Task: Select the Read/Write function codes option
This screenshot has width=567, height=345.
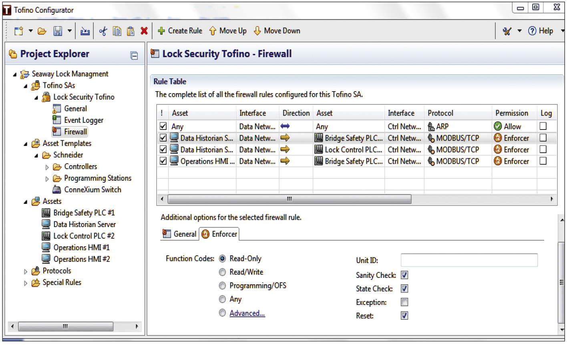Action: point(222,272)
